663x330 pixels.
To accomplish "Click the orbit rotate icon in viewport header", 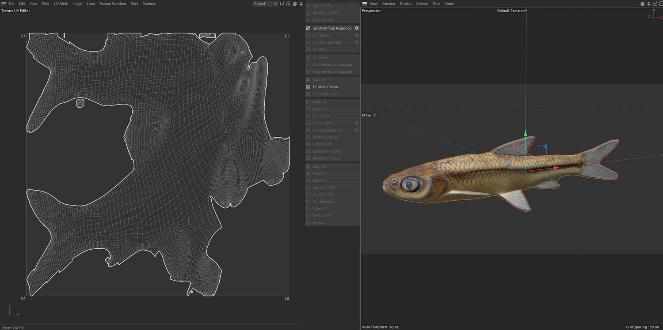I will click(655, 4).
